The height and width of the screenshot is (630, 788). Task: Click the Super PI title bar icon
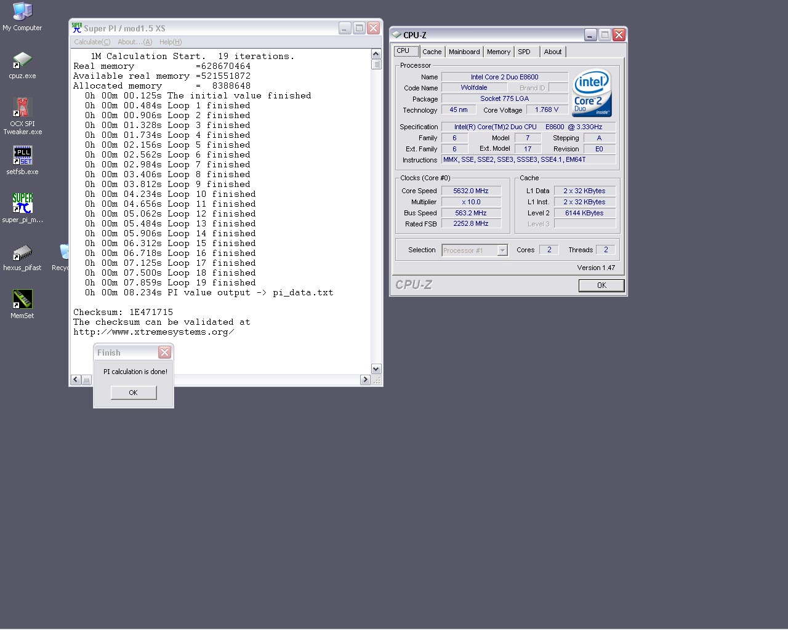[x=76, y=28]
